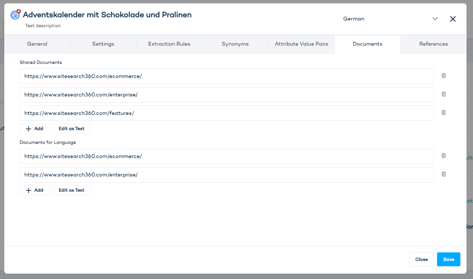Expand language list using the chevron arrow
This screenshot has width=473, height=279.
pos(435,19)
